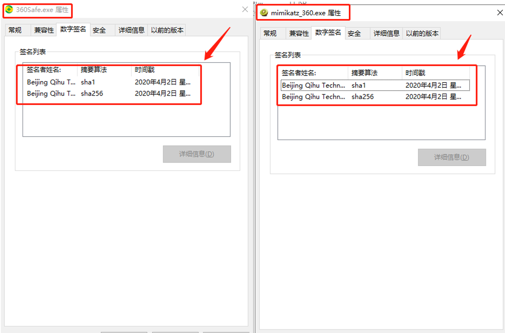The width and height of the screenshot is (505, 333).
Task: Click 签名者姓名 column header in 360Safe.exe list
Action: tap(50, 70)
